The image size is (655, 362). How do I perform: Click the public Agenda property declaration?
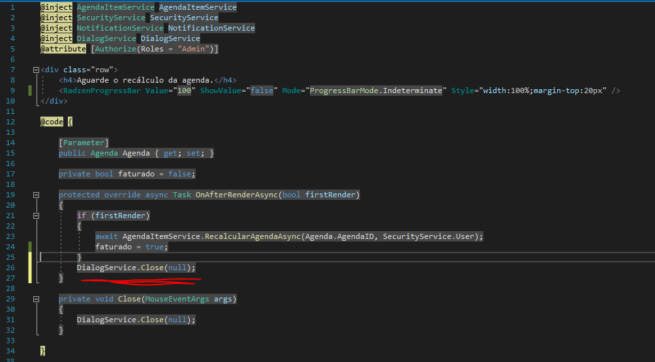(136, 153)
